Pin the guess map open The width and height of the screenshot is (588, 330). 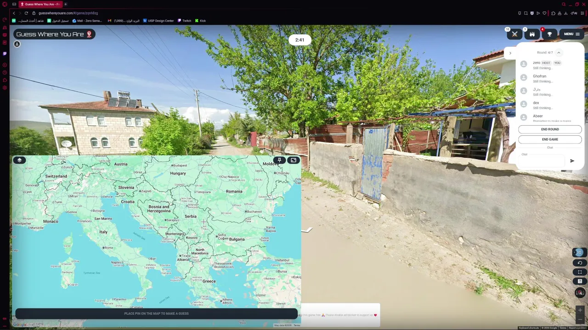point(279,160)
